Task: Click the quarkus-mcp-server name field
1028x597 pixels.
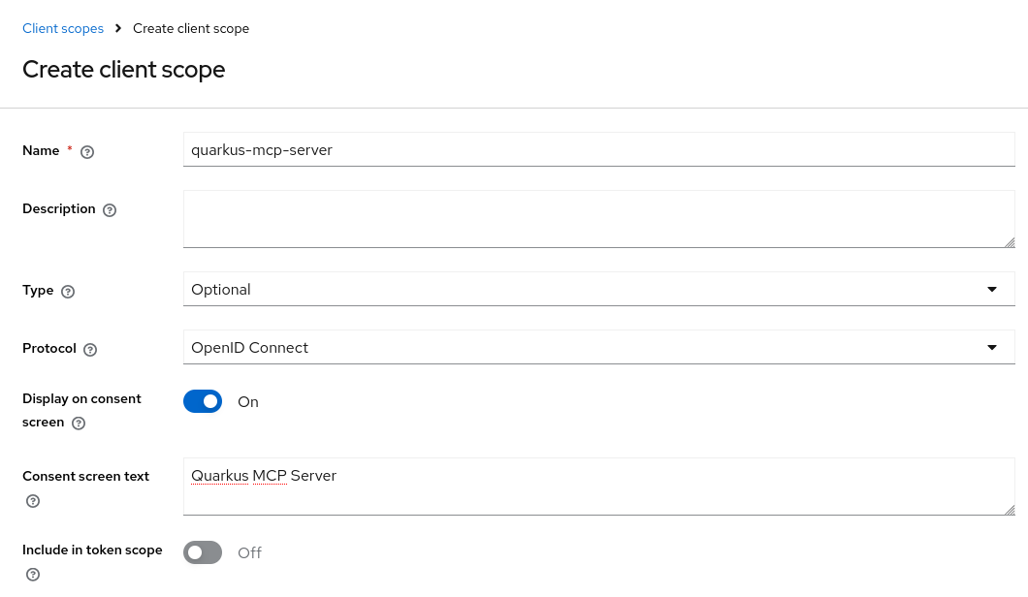Action: [x=598, y=149]
